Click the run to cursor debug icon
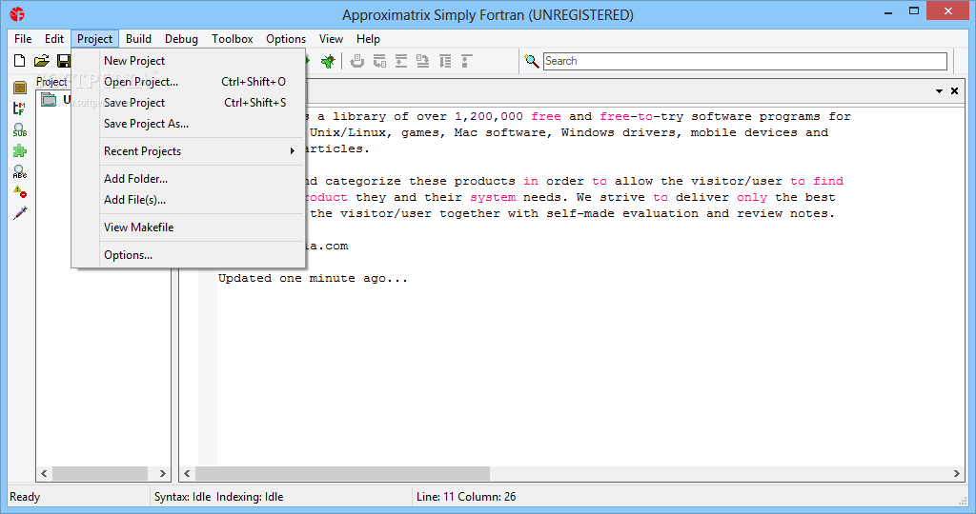This screenshot has width=976, height=514. (445, 61)
